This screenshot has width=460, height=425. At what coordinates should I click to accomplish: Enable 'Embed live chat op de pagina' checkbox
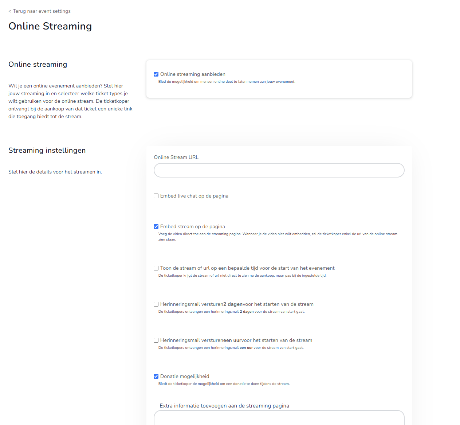coord(156,196)
